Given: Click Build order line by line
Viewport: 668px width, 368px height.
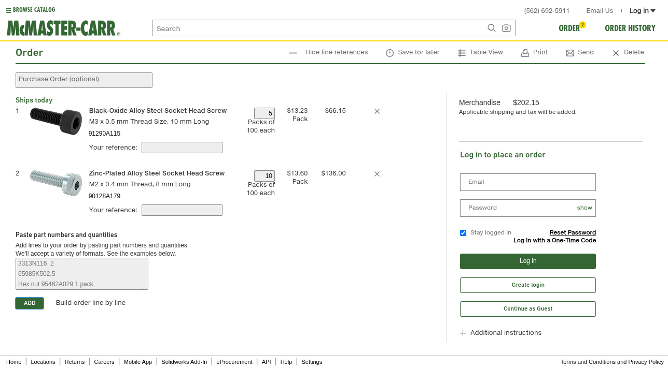Looking at the screenshot, I should point(91,303).
